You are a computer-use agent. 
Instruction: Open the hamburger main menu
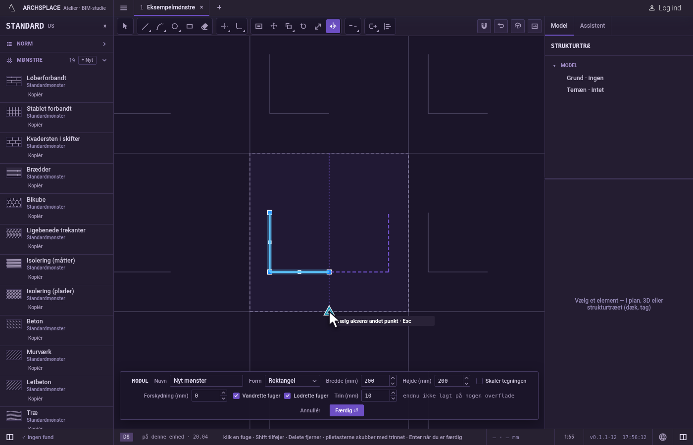[x=124, y=8]
